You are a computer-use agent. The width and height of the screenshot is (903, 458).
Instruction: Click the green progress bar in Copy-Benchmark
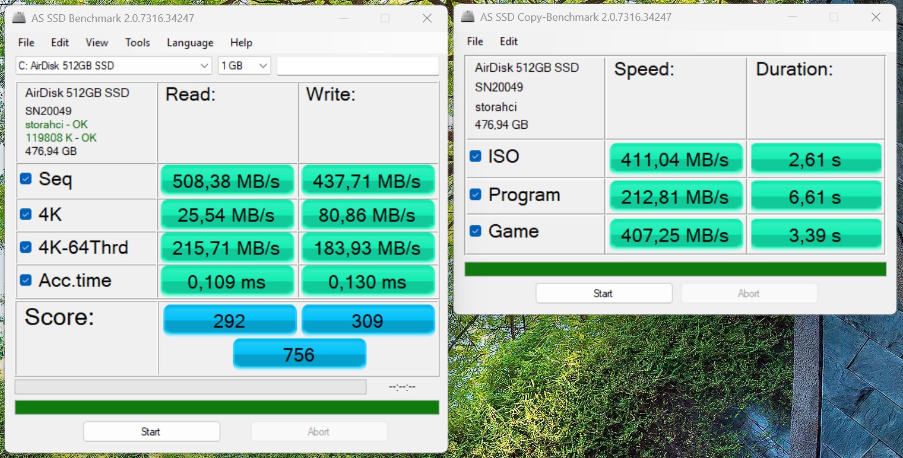675,269
